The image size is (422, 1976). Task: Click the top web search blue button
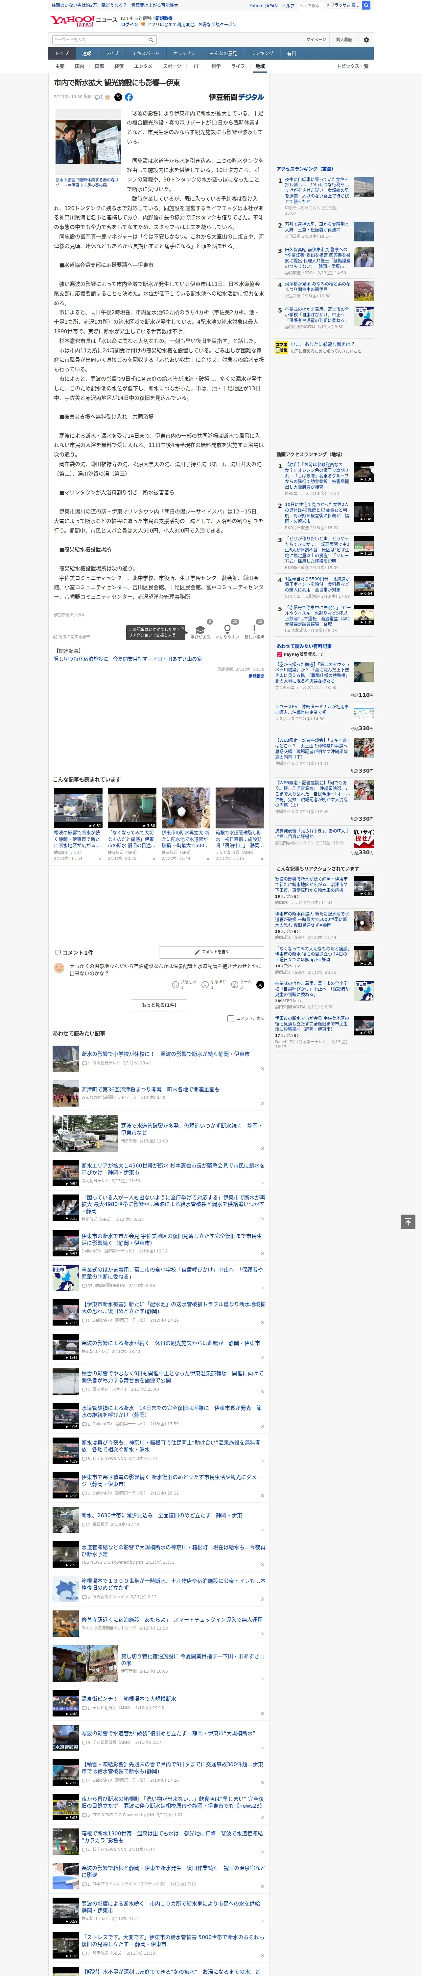tap(366, 5)
